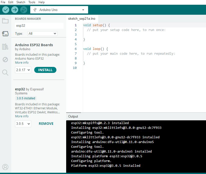Click the '3.0.5 installed' badge
Viewport: 206px width, 174px height.
click(26, 98)
